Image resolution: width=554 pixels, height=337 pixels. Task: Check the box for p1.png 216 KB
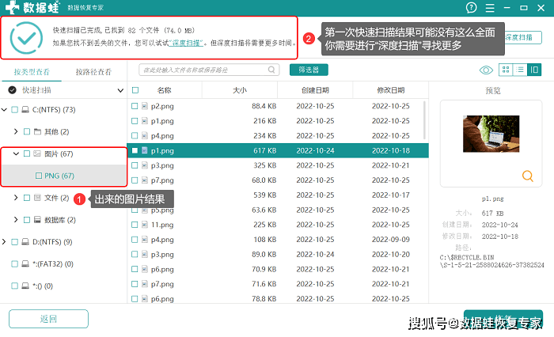tap(135, 121)
